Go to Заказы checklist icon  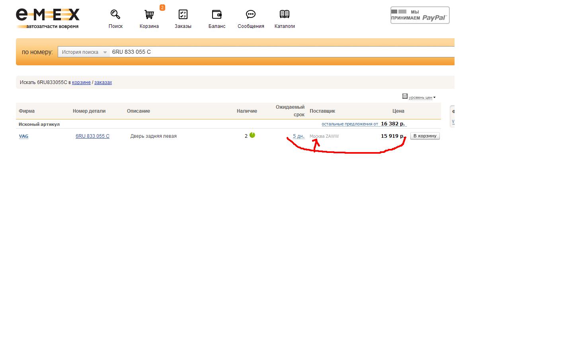pos(183,15)
